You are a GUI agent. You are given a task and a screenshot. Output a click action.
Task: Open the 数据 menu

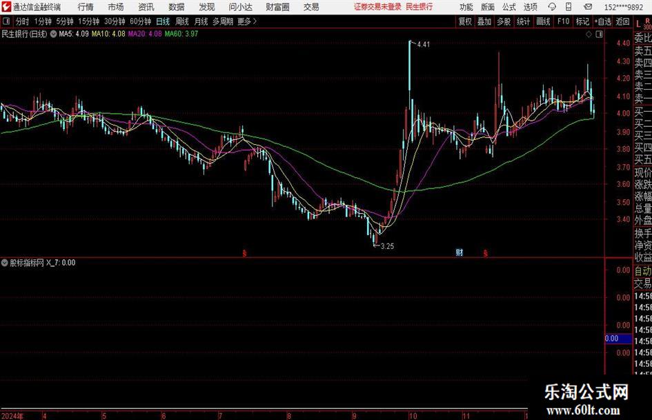click(177, 7)
